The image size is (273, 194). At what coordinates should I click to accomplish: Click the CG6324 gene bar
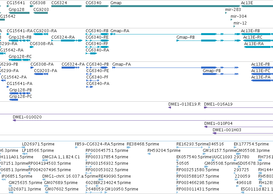(x=67, y=6)
